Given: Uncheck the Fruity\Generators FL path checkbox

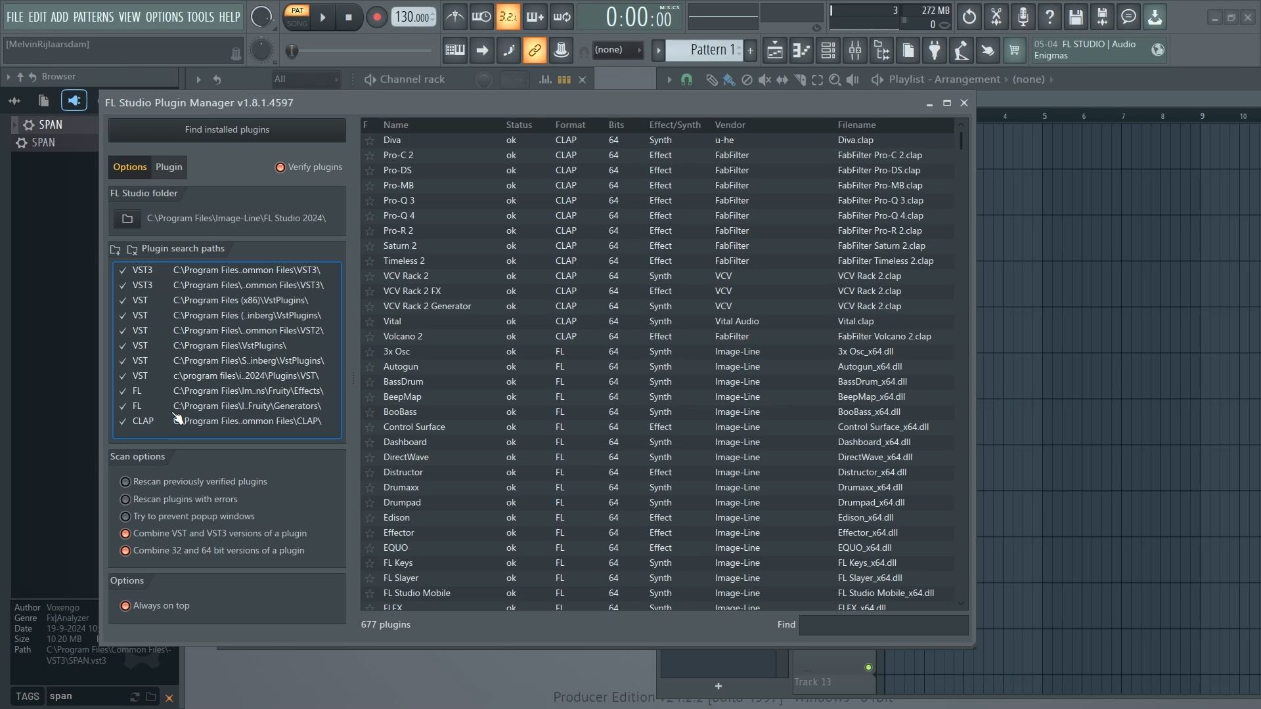Looking at the screenshot, I should click(123, 406).
